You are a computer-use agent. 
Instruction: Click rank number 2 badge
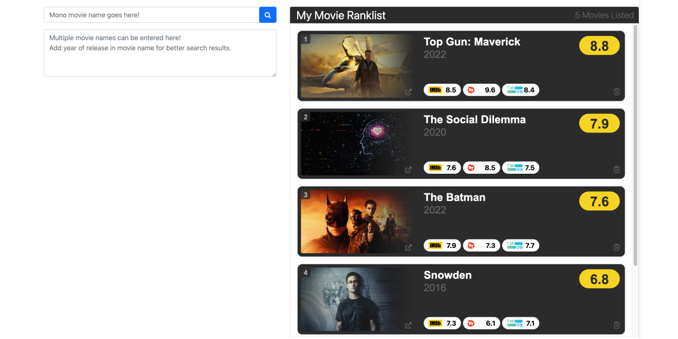tap(306, 117)
